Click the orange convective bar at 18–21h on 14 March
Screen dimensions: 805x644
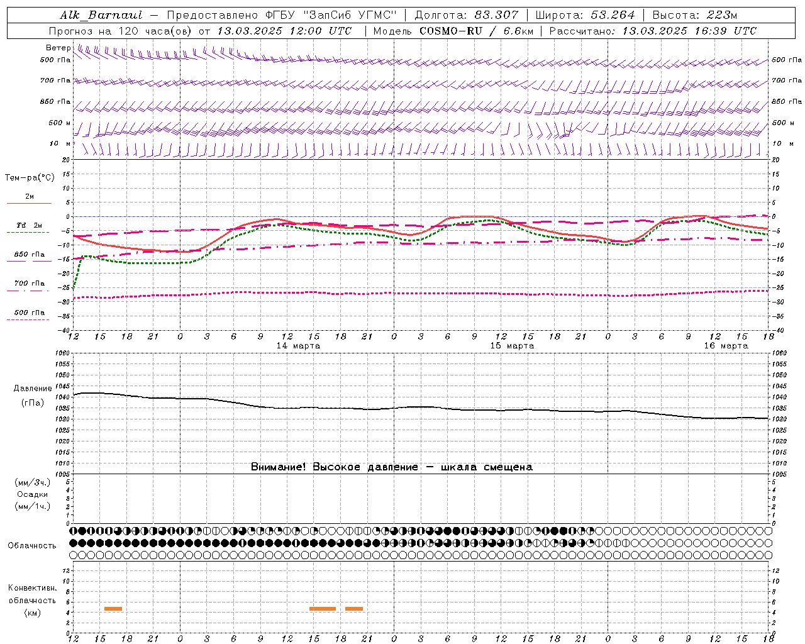click(354, 608)
